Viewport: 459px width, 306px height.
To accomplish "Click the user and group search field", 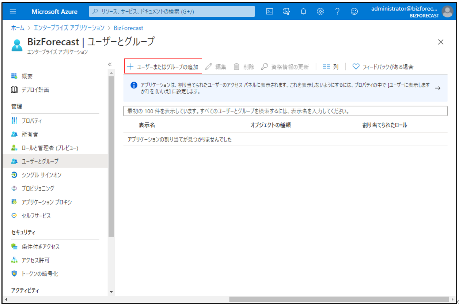I will [x=285, y=111].
